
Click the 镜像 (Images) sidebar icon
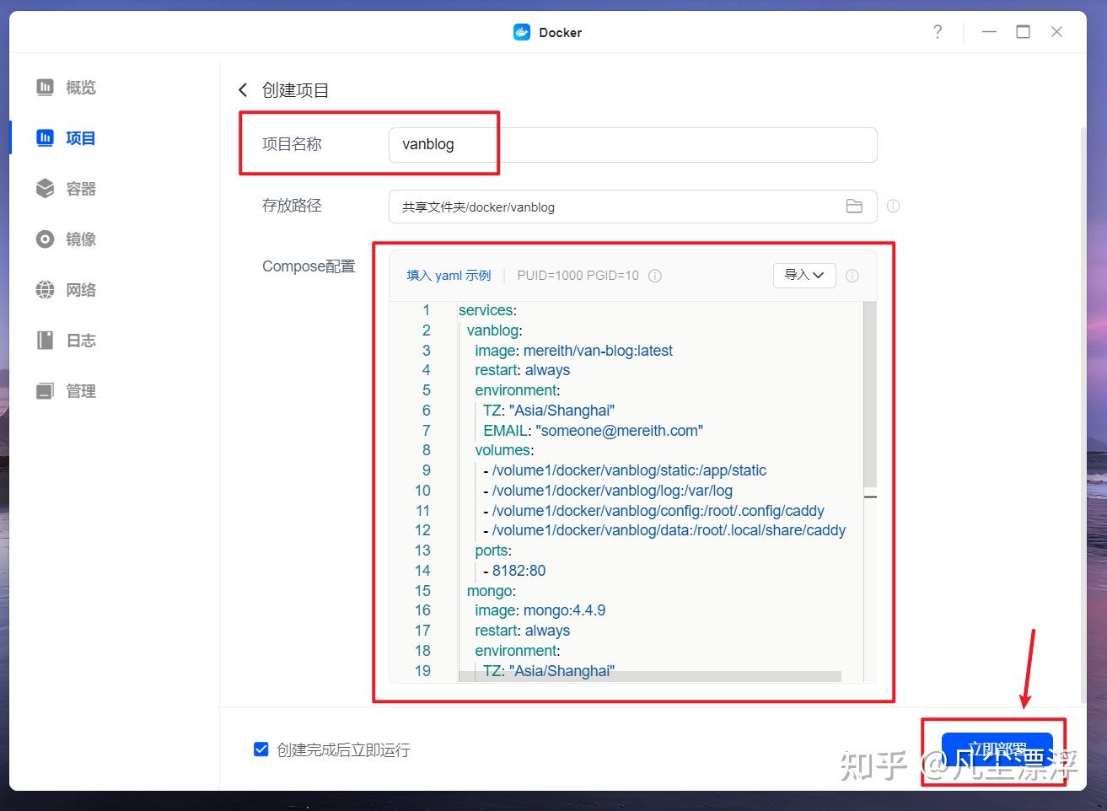click(x=44, y=239)
